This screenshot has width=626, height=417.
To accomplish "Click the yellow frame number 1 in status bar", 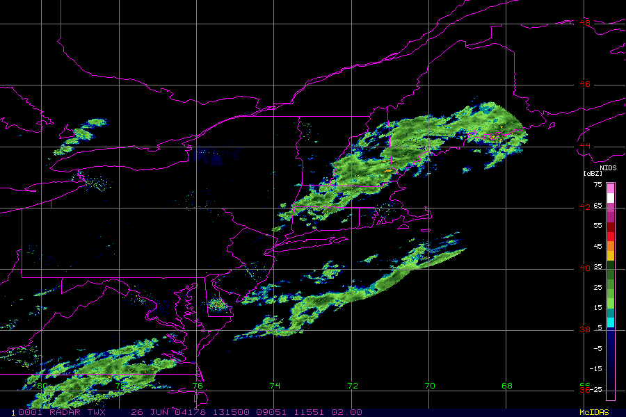I will coord(13,413).
